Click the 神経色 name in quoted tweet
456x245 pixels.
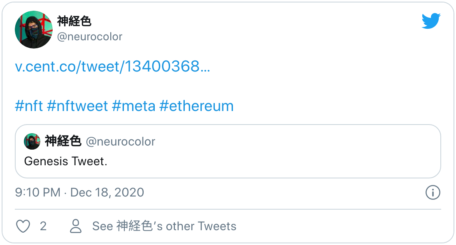pos(63,141)
